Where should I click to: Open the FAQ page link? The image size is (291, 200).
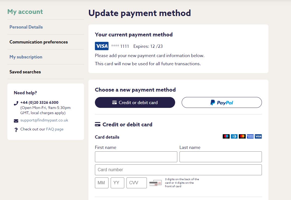tap(55, 129)
